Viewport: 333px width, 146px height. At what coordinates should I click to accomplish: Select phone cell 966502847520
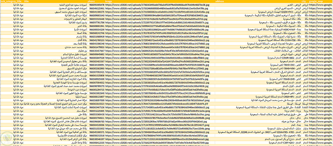pos(97,58)
